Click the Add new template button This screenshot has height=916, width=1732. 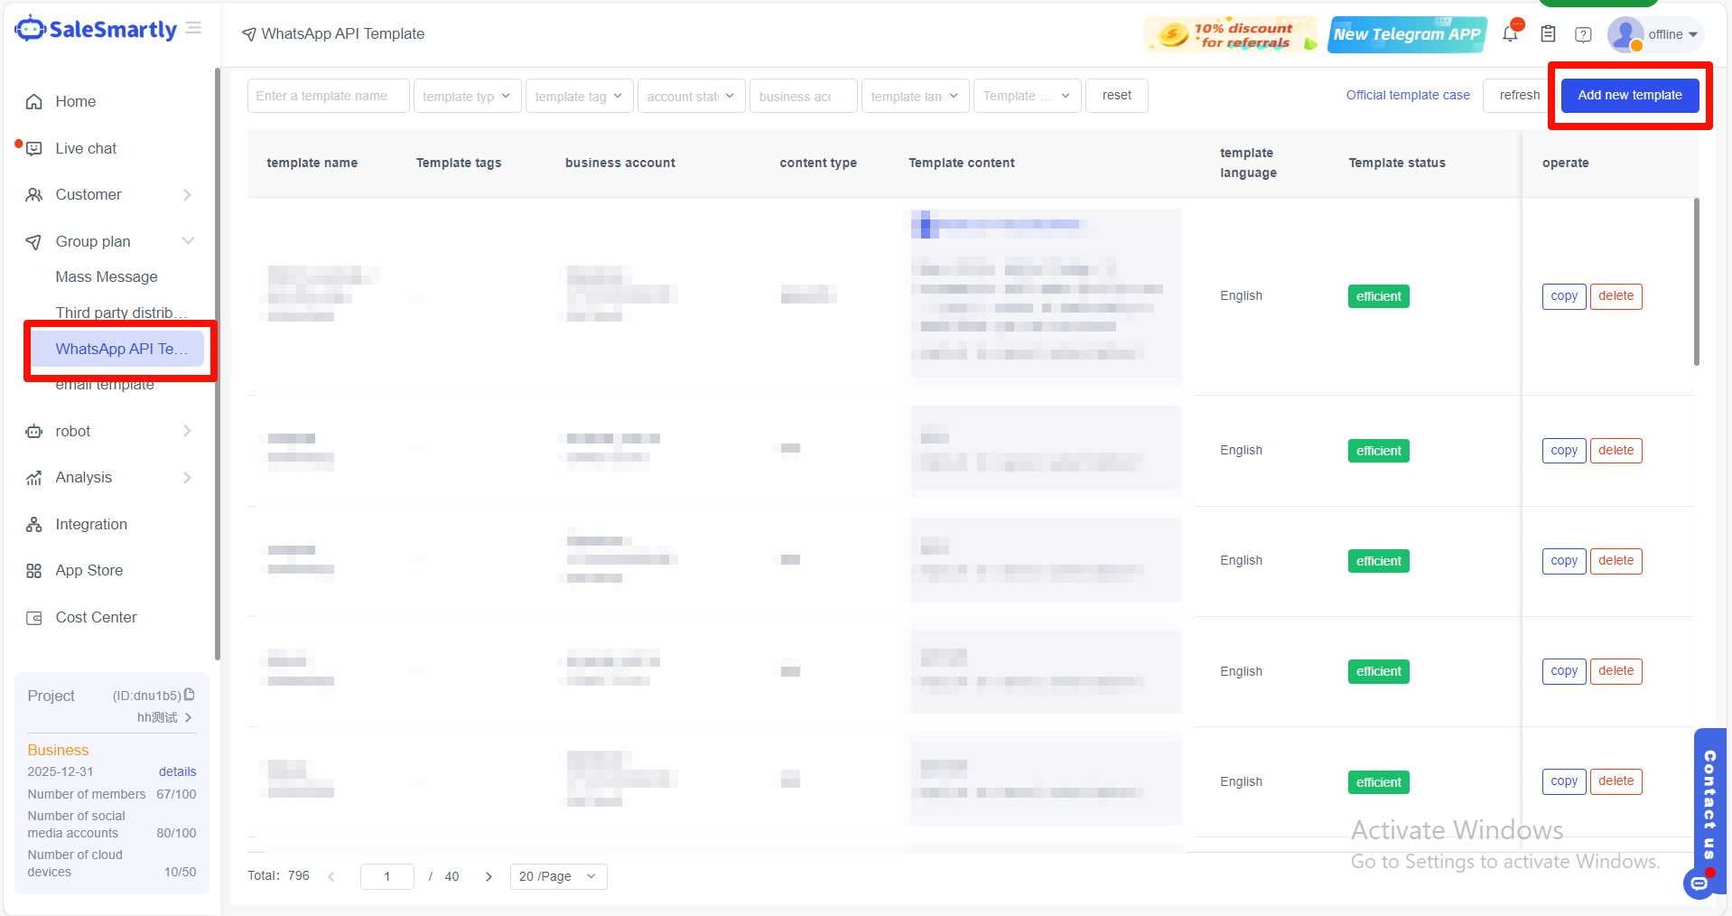pos(1630,96)
